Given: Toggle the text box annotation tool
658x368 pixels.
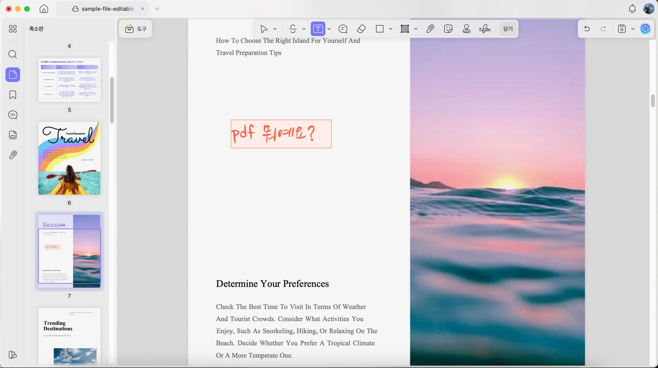Looking at the screenshot, I should 318,29.
